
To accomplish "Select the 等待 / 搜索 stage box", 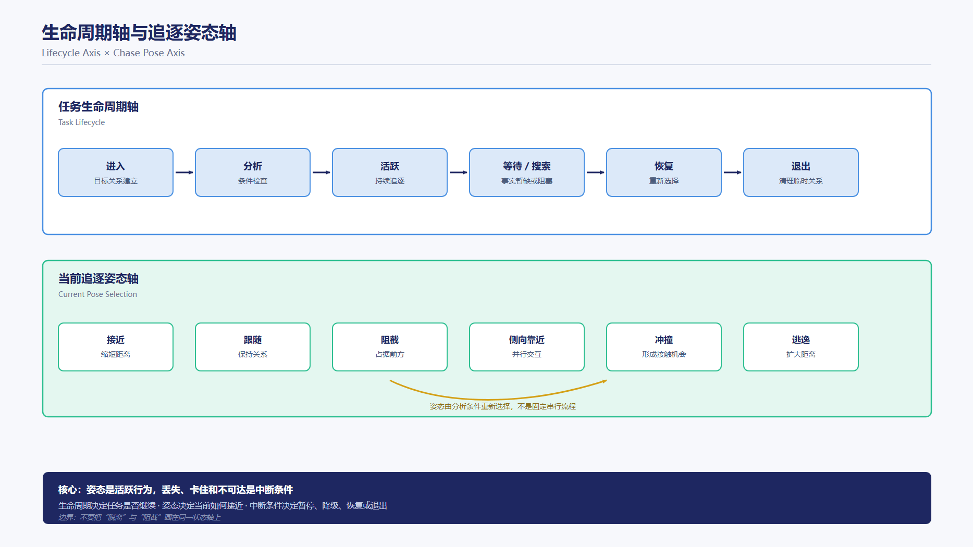I will [x=527, y=172].
